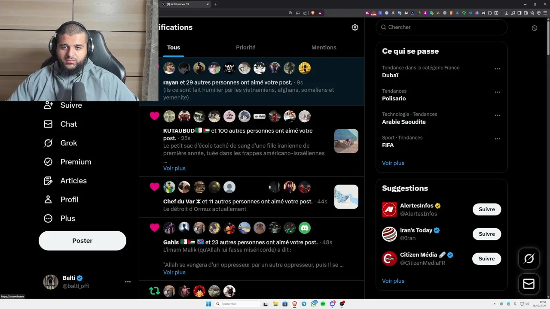Viewport: 550px width, 309px height.
Task: Click the Discord-logo avatar in Gahis row
Action: click(x=305, y=228)
